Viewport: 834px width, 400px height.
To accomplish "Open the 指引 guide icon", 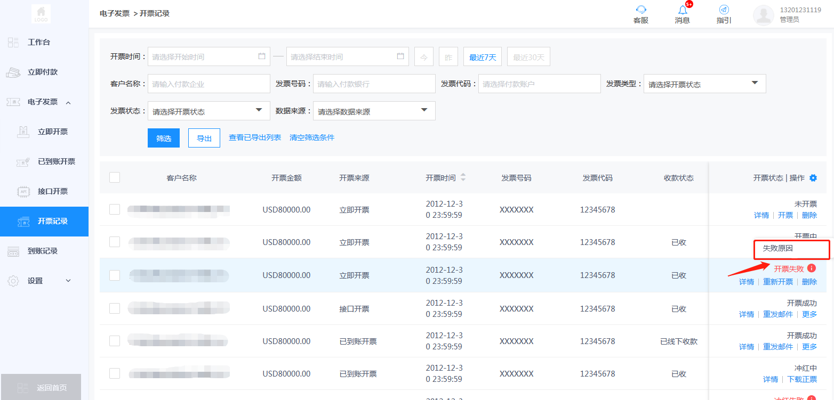I will click(x=724, y=10).
